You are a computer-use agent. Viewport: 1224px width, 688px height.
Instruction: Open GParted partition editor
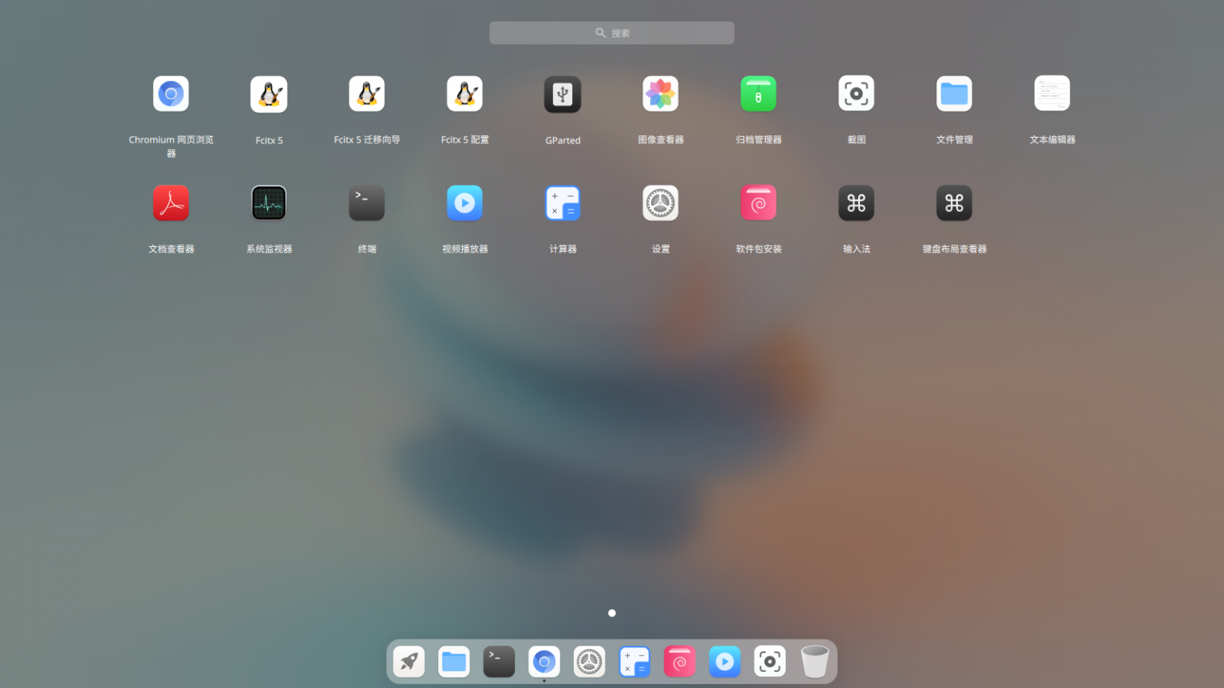[563, 93]
